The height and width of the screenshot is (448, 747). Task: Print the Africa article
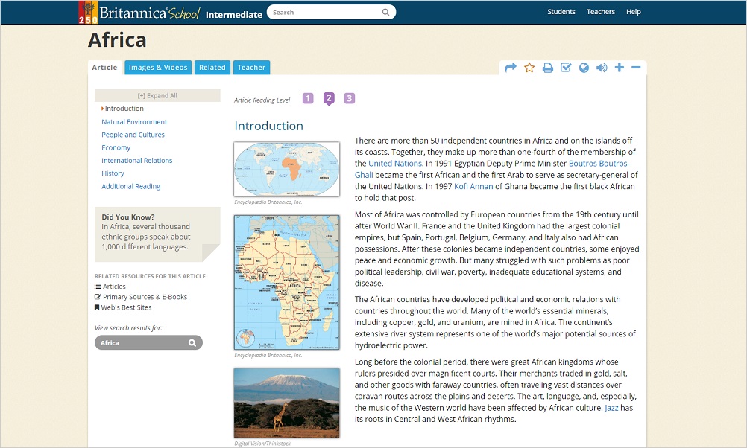pos(548,68)
